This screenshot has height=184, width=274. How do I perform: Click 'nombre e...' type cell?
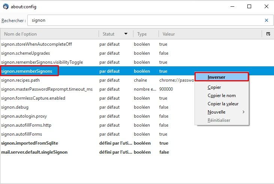[145, 89]
